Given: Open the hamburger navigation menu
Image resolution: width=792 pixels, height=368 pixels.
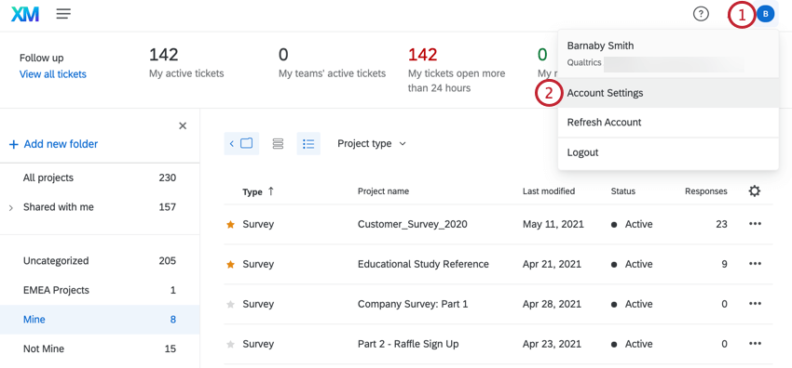Looking at the screenshot, I should point(63,14).
